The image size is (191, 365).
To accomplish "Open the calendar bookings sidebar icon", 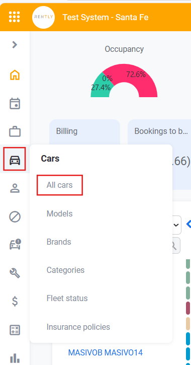I will [15, 104].
